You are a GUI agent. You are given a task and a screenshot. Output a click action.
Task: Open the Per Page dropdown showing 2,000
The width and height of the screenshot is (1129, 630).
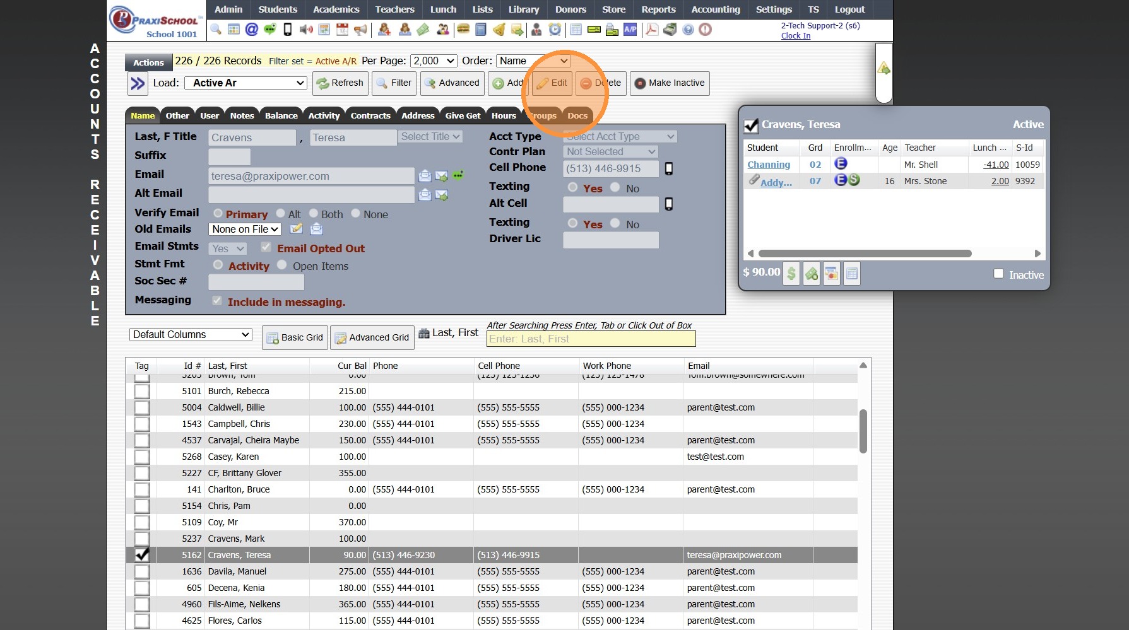[x=434, y=61]
